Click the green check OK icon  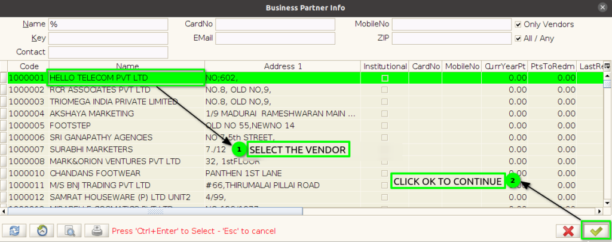(x=596, y=231)
